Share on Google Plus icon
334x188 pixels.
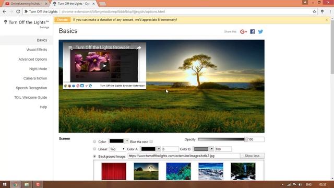pos(244,32)
